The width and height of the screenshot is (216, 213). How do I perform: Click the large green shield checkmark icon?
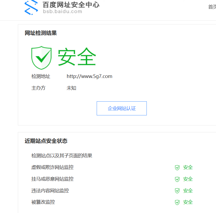(41, 57)
